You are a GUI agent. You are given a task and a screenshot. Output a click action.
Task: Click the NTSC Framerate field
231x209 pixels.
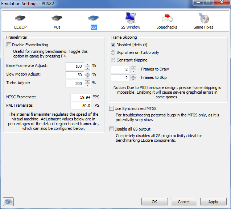point(81,97)
